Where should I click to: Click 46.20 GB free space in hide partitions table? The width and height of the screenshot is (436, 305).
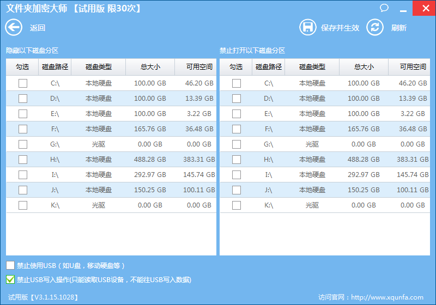click(199, 83)
